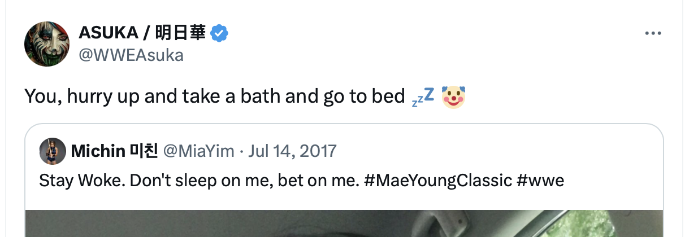Open the #wwe hashtag

[x=540, y=181]
